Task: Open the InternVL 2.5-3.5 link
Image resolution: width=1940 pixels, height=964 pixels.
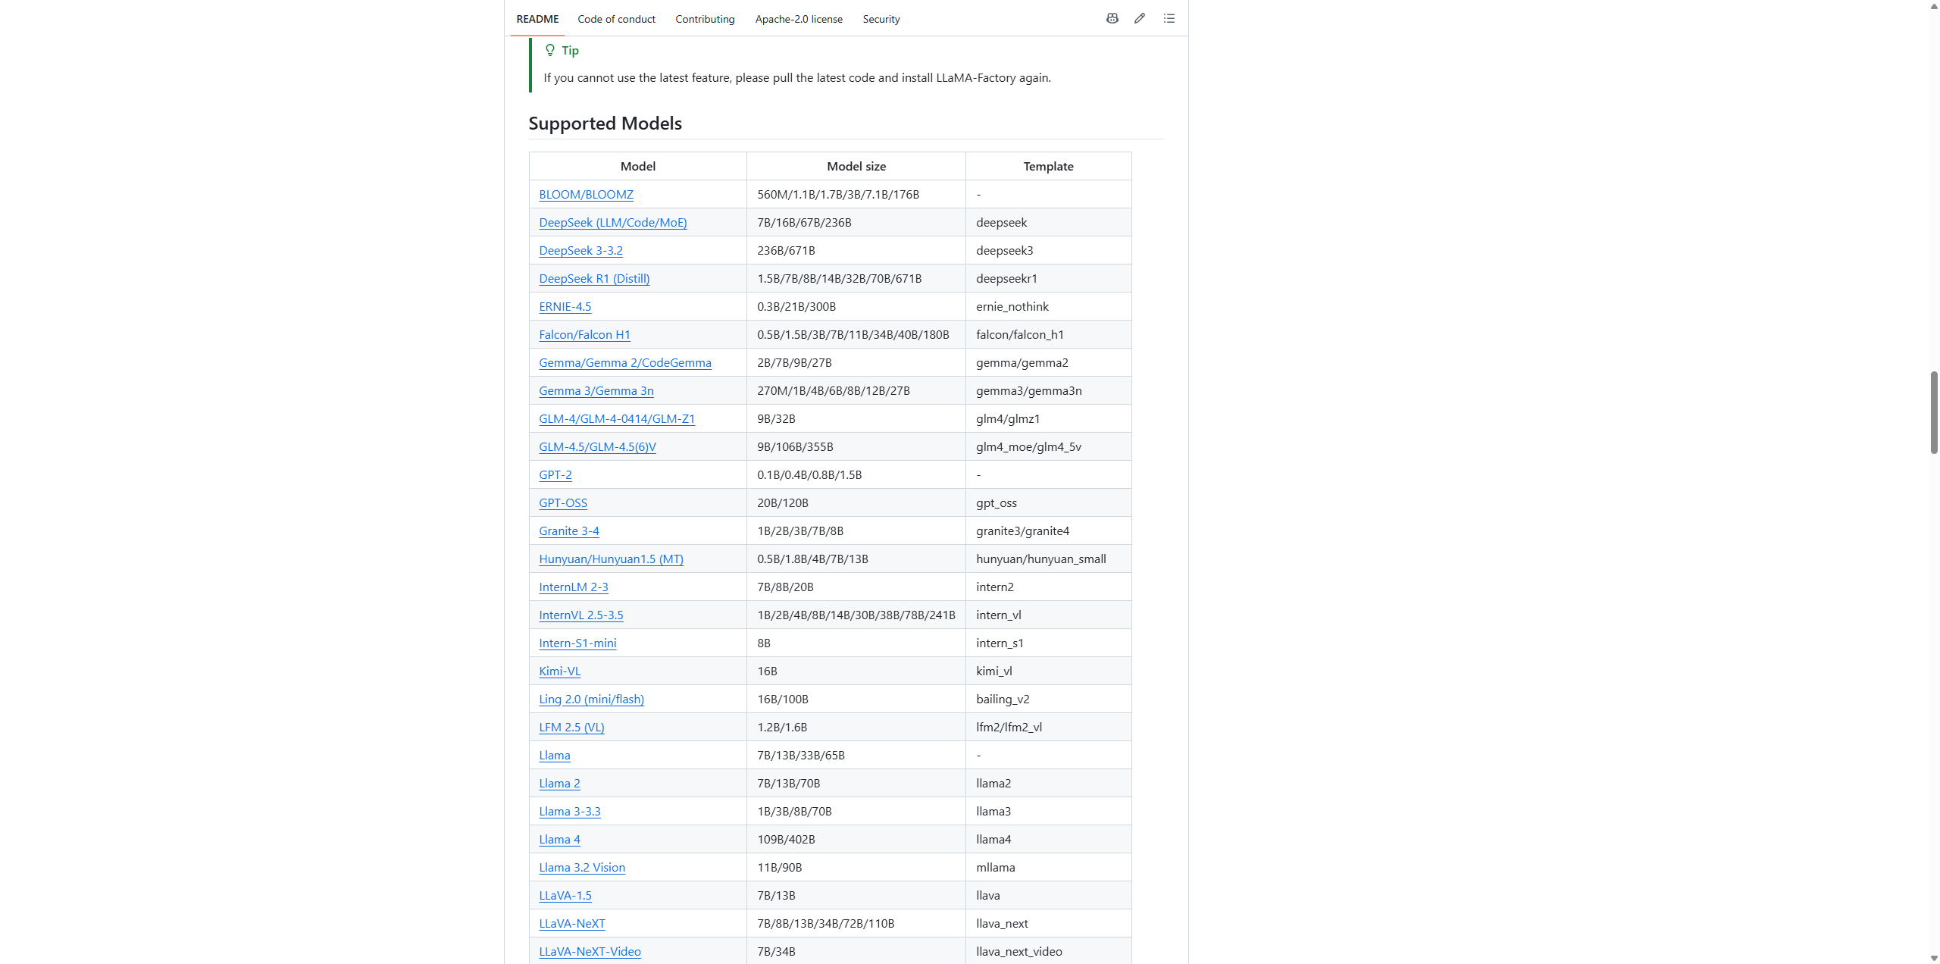Action: (x=581, y=615)
